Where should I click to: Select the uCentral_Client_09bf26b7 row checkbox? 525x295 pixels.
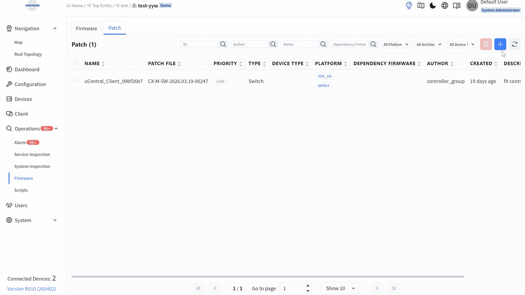click(x=77, y=80)
